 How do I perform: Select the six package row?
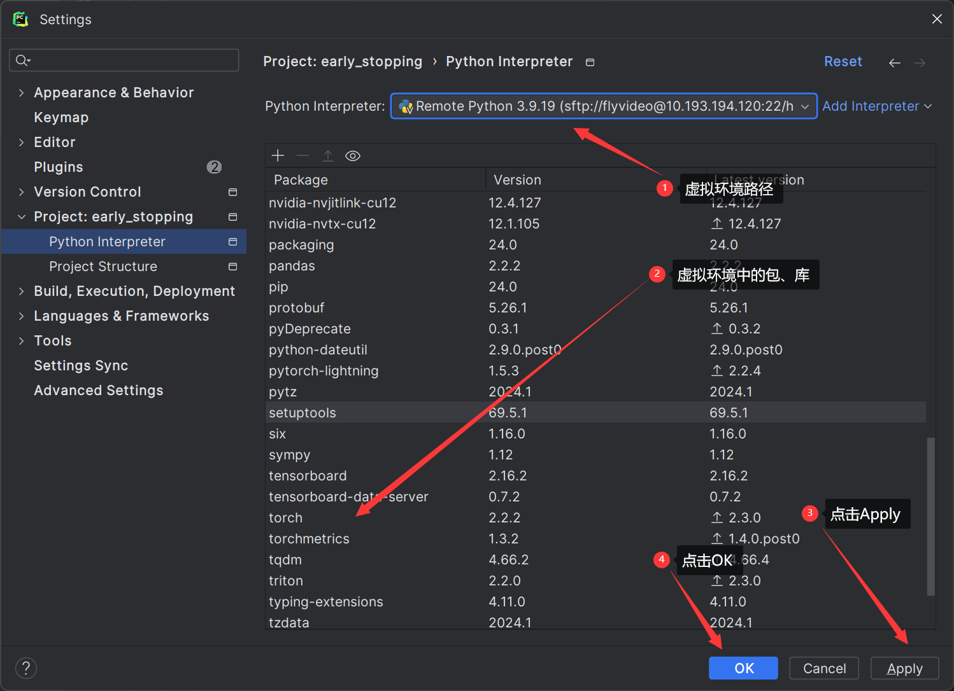pos(596,433)
